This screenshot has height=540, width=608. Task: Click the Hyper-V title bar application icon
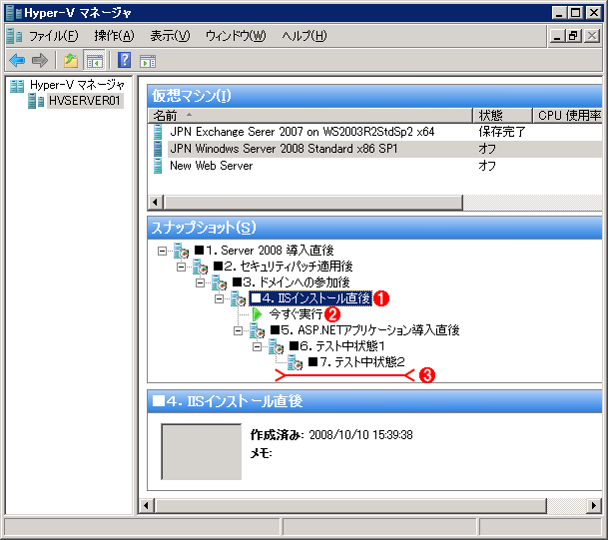14,13
